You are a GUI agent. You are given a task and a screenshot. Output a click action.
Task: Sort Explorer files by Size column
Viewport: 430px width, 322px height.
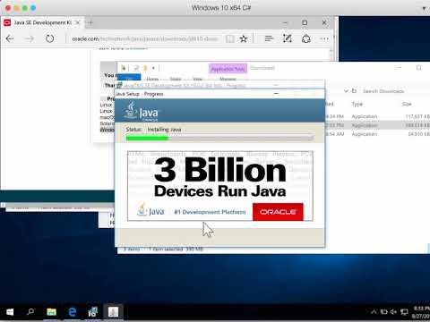click(x=407, y=104)
